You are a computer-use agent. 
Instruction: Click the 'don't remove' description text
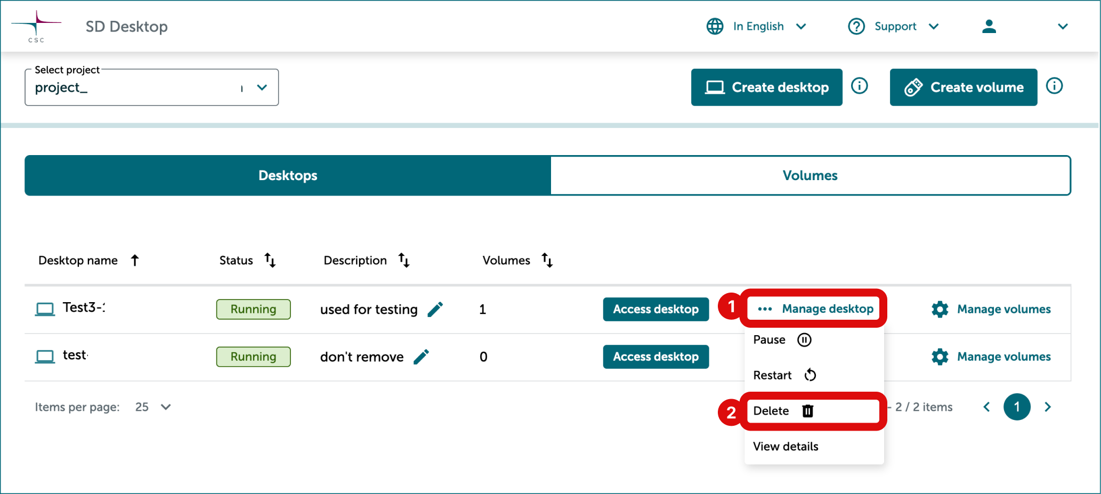point(362,357)
